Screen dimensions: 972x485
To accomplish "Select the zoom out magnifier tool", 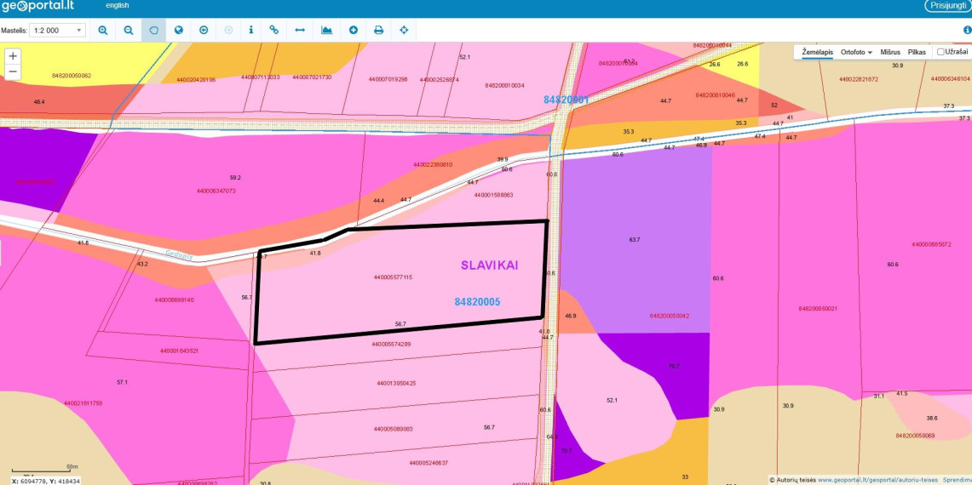I will coord(129,30).
